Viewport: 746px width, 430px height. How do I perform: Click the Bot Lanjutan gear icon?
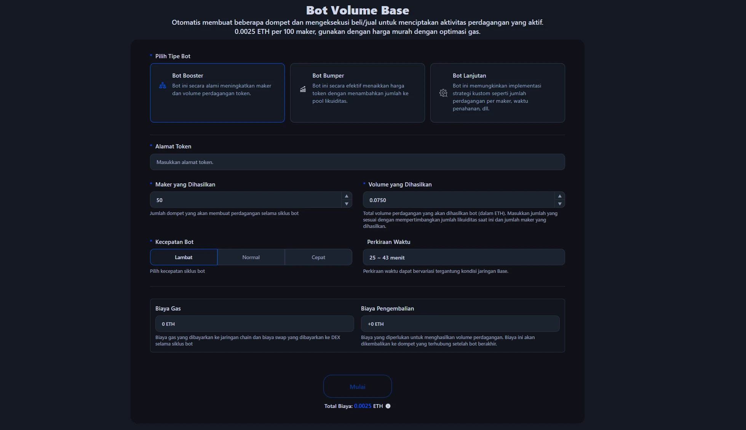(x=443, y=93)
